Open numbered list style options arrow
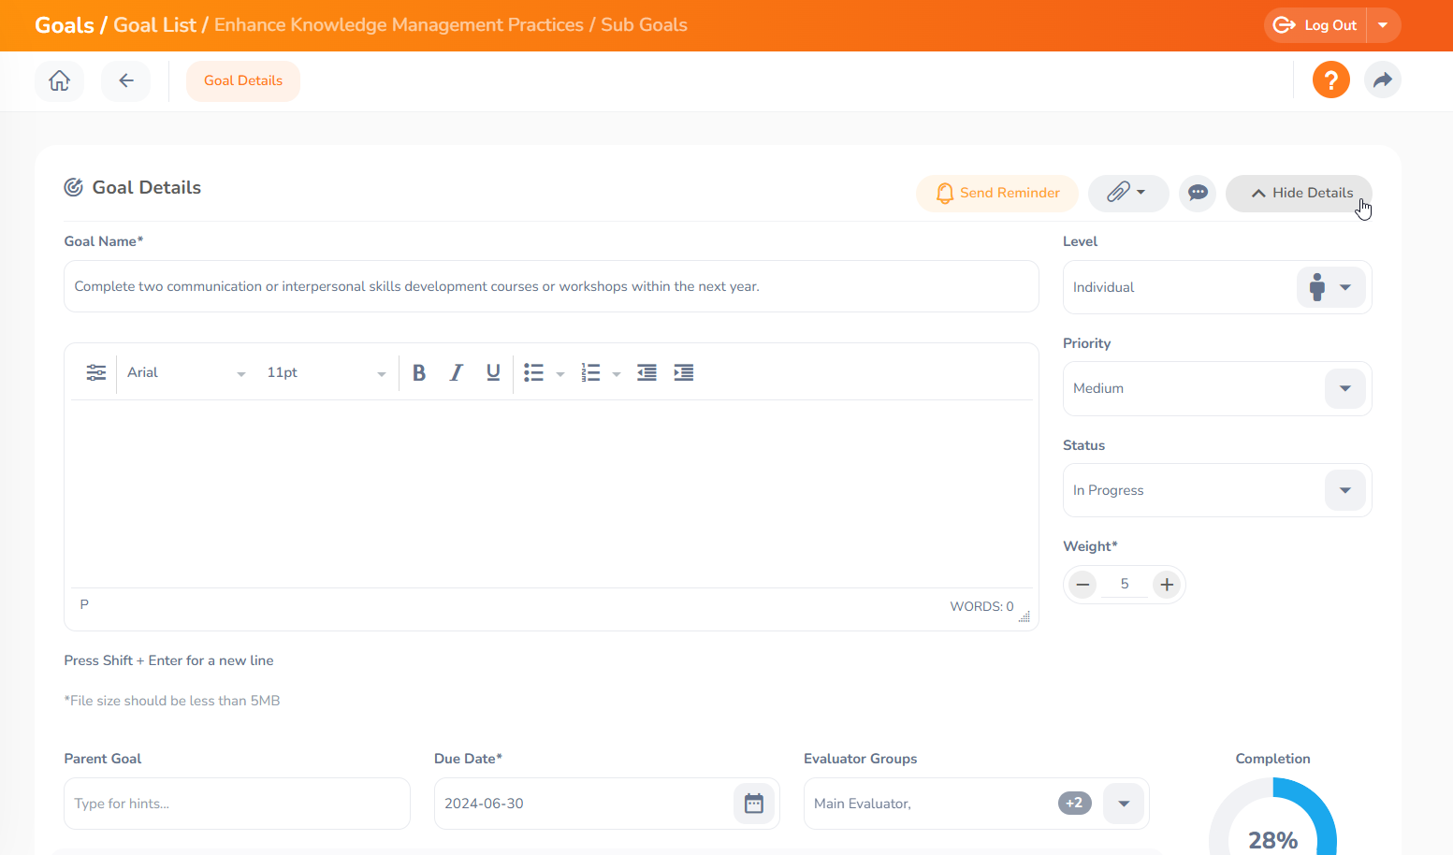This screenshot has width=1453, height=855. 617,373
